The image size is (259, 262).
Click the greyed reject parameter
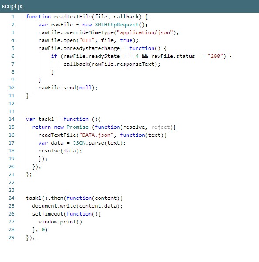(160, 127)
